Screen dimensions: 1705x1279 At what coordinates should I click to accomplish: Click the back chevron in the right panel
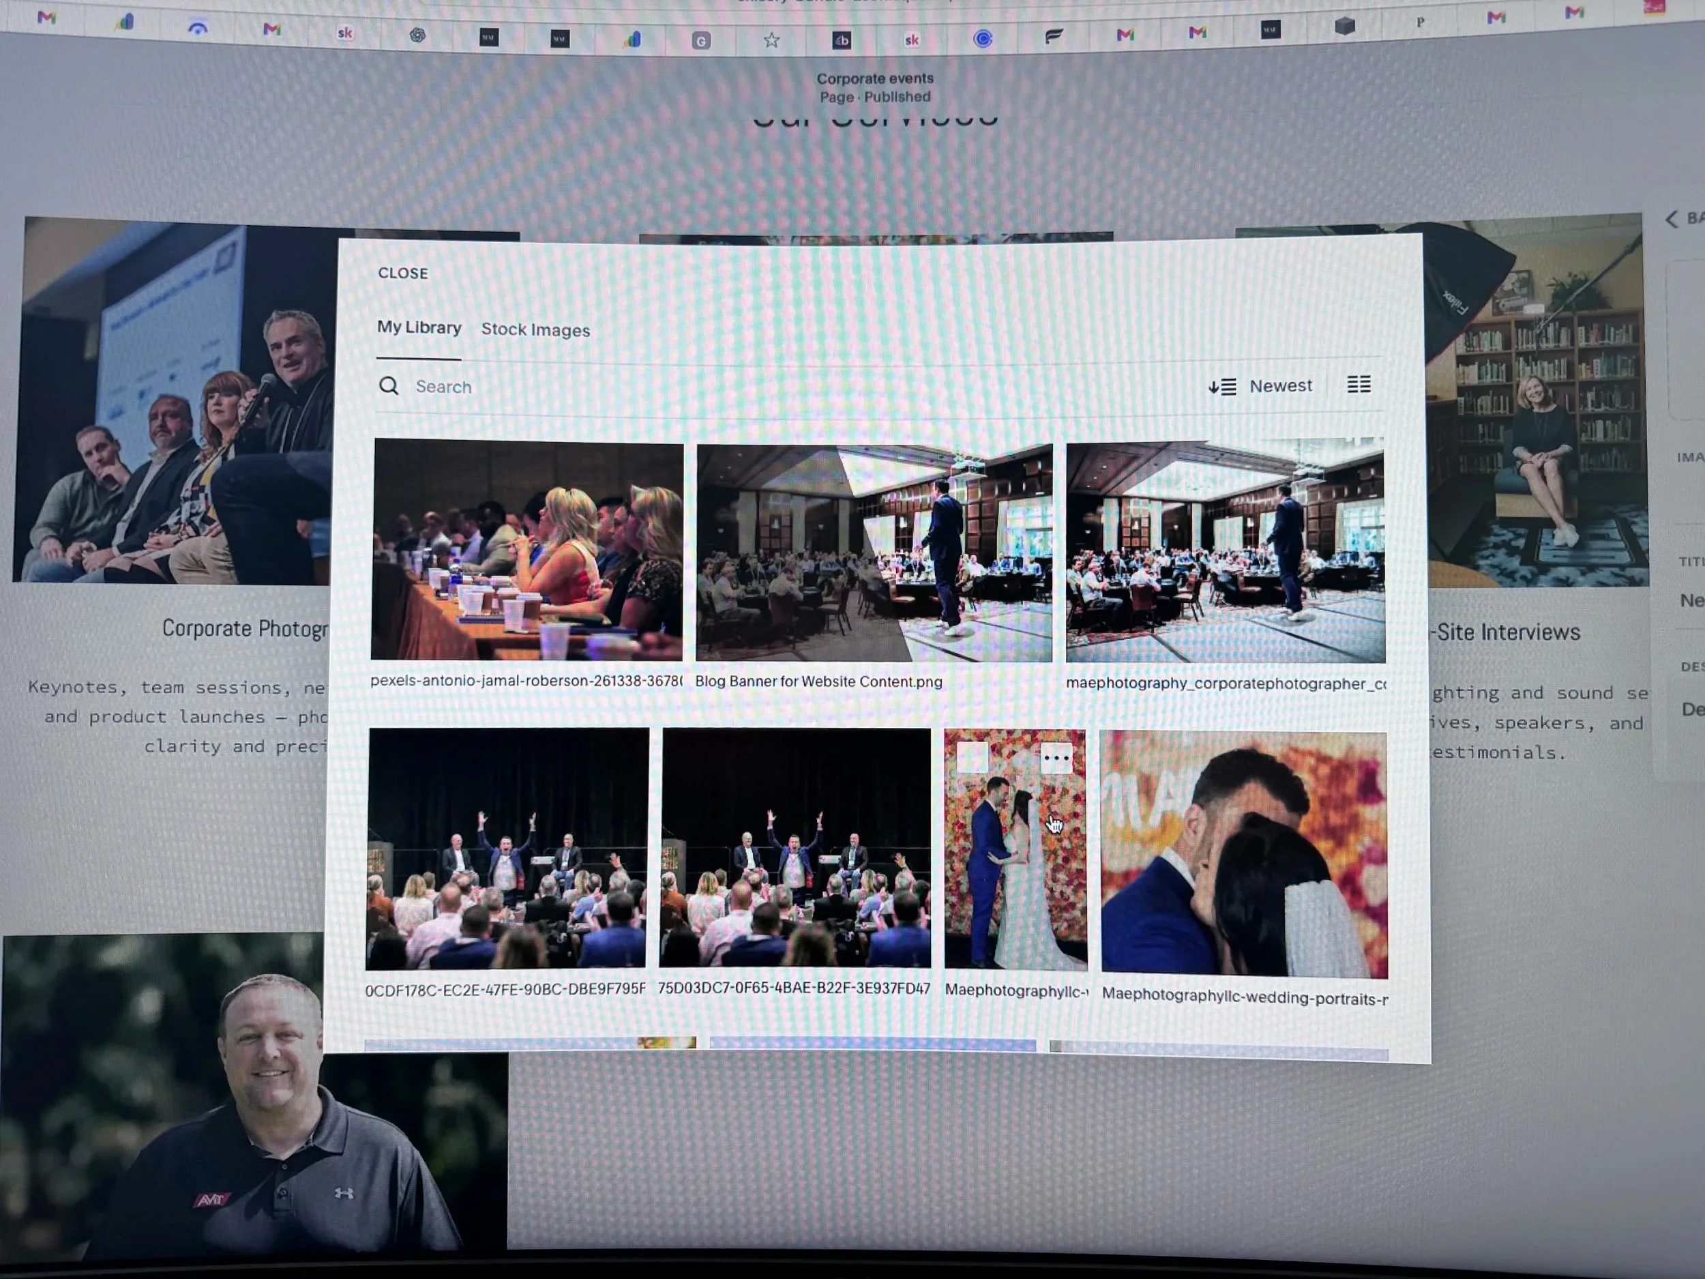[x=1671, y=219]
